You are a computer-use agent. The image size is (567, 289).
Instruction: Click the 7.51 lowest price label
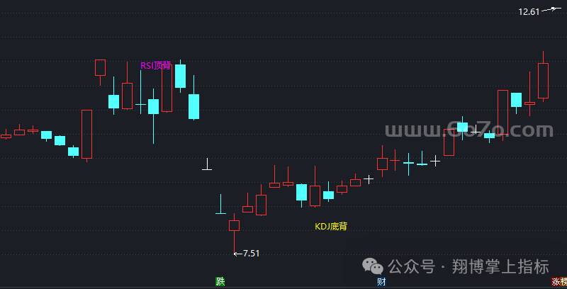(251, 254)
